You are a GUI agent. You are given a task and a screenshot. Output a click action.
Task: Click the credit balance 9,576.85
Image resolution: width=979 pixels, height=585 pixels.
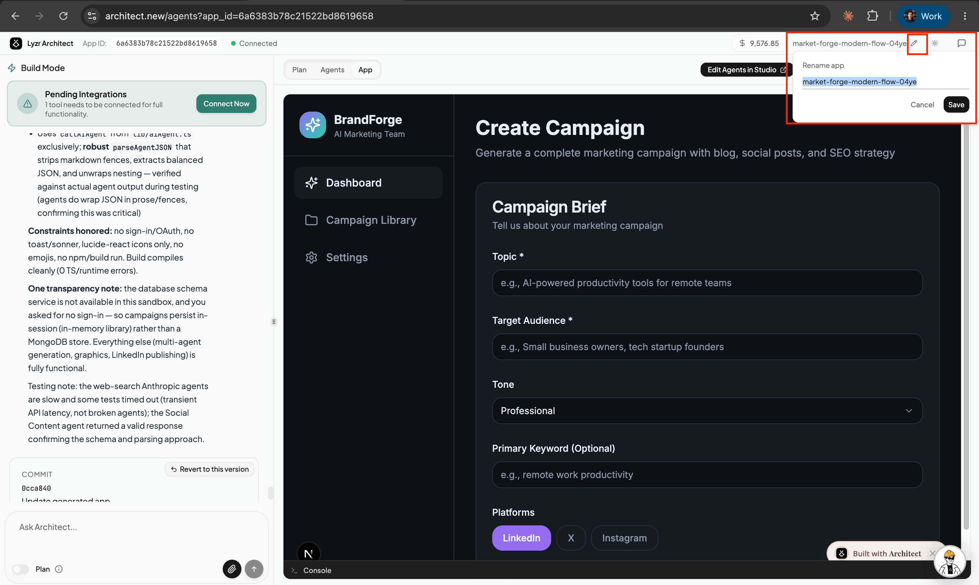tap(759, 43)
